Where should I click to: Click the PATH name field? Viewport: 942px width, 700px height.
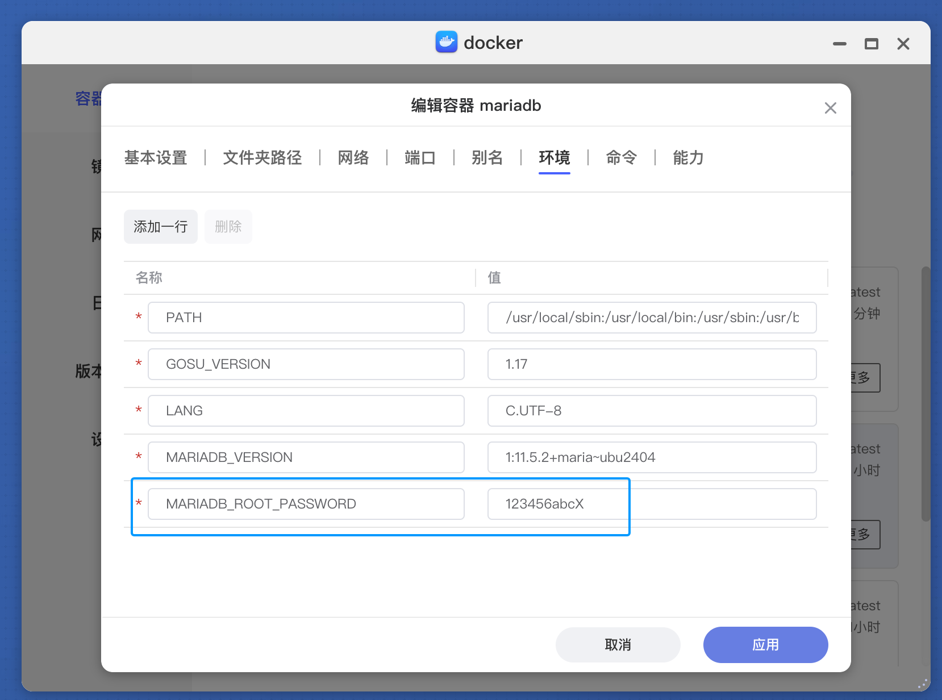pos(306,318)
